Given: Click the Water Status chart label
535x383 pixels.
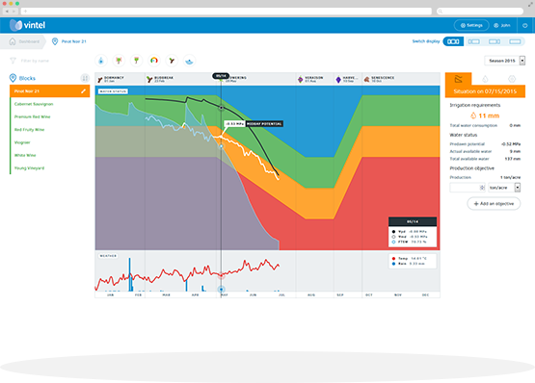Looking at the screenshot, I should click(x=113, y=91).
